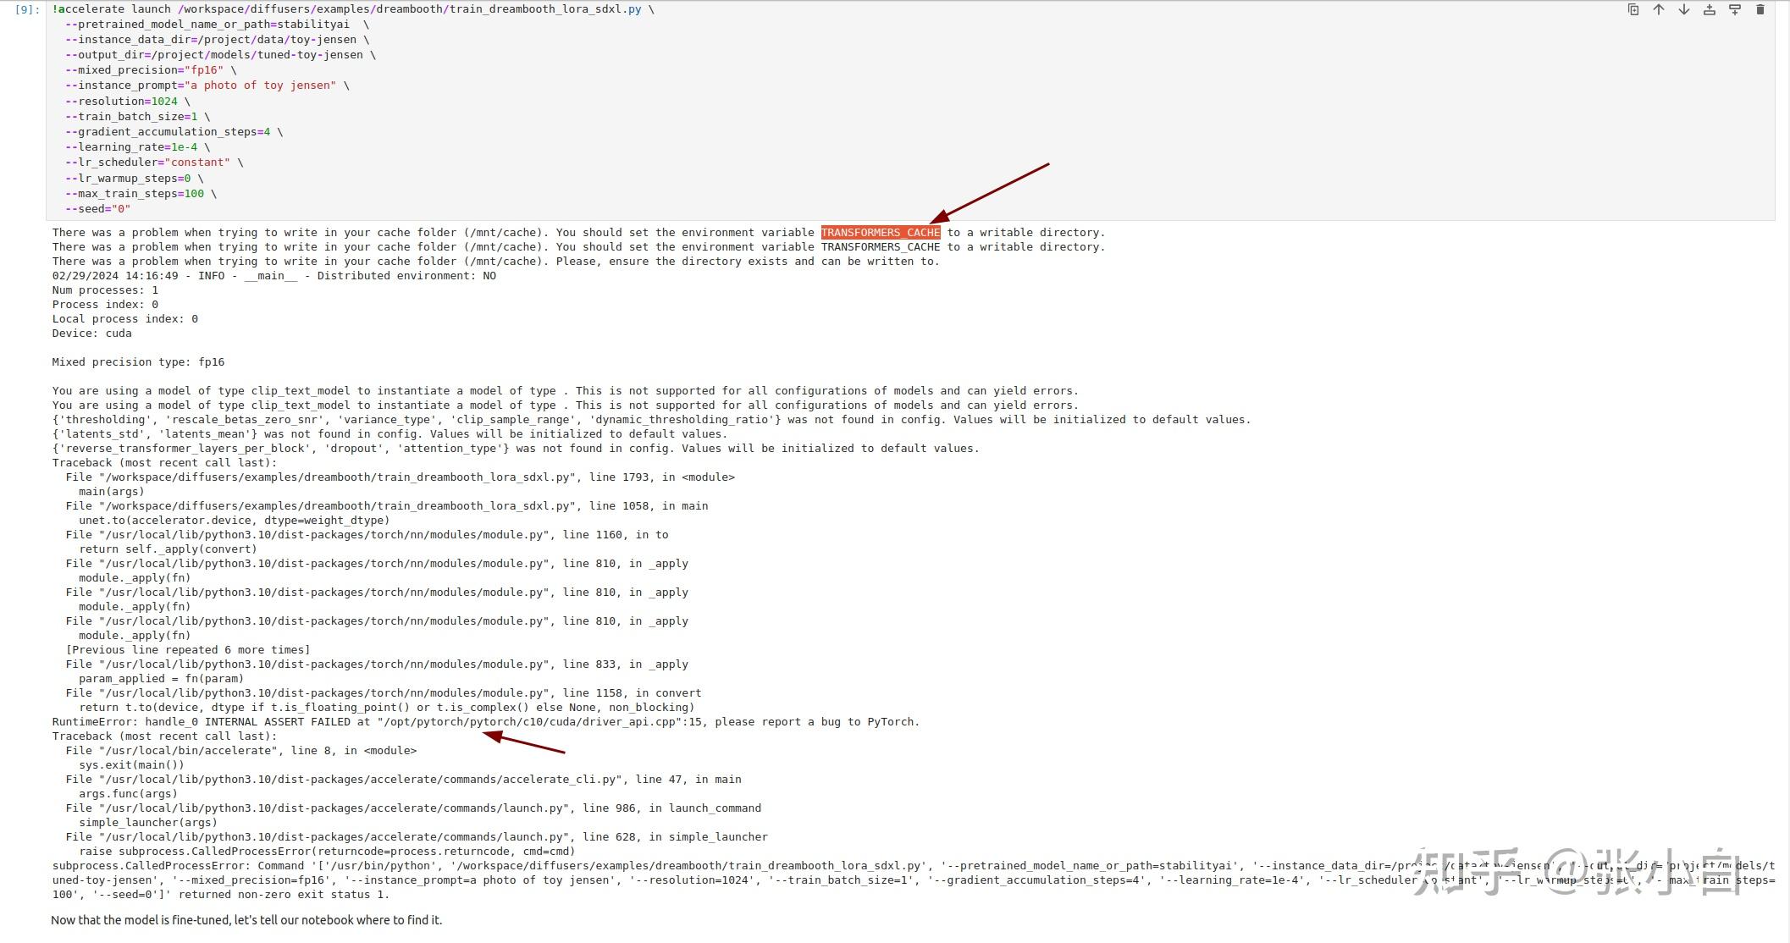Click the "Now that the model is fine-tuned" markdown cell
This screenshot has width=1790, height=943.
246,920
